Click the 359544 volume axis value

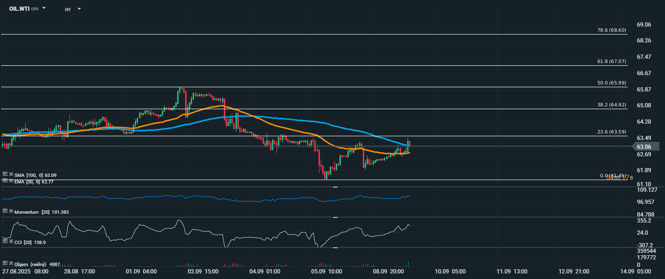coord(646,251)
